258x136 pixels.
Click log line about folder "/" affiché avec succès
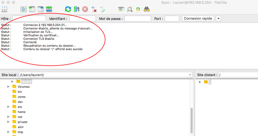click(x=53, y=49)
